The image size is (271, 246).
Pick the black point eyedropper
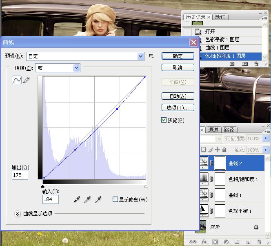[76, 199]
